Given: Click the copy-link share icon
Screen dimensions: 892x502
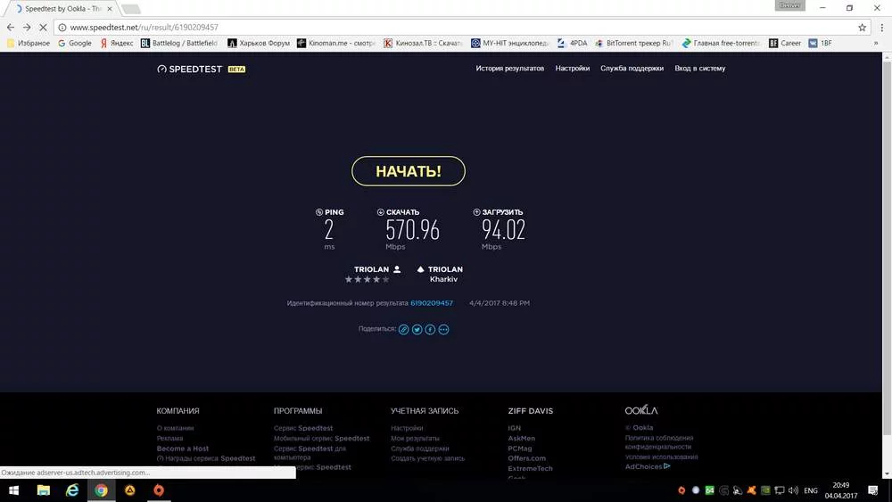Looking at the screenshot, I should click(x=403, y=329).
